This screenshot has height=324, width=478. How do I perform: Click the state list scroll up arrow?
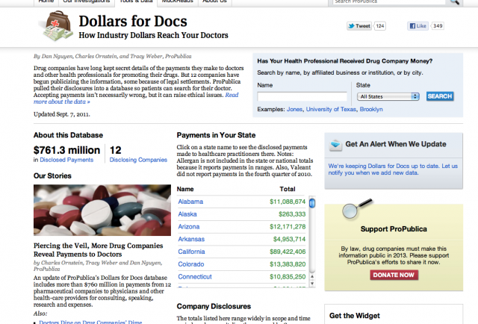tap(312, 276)
